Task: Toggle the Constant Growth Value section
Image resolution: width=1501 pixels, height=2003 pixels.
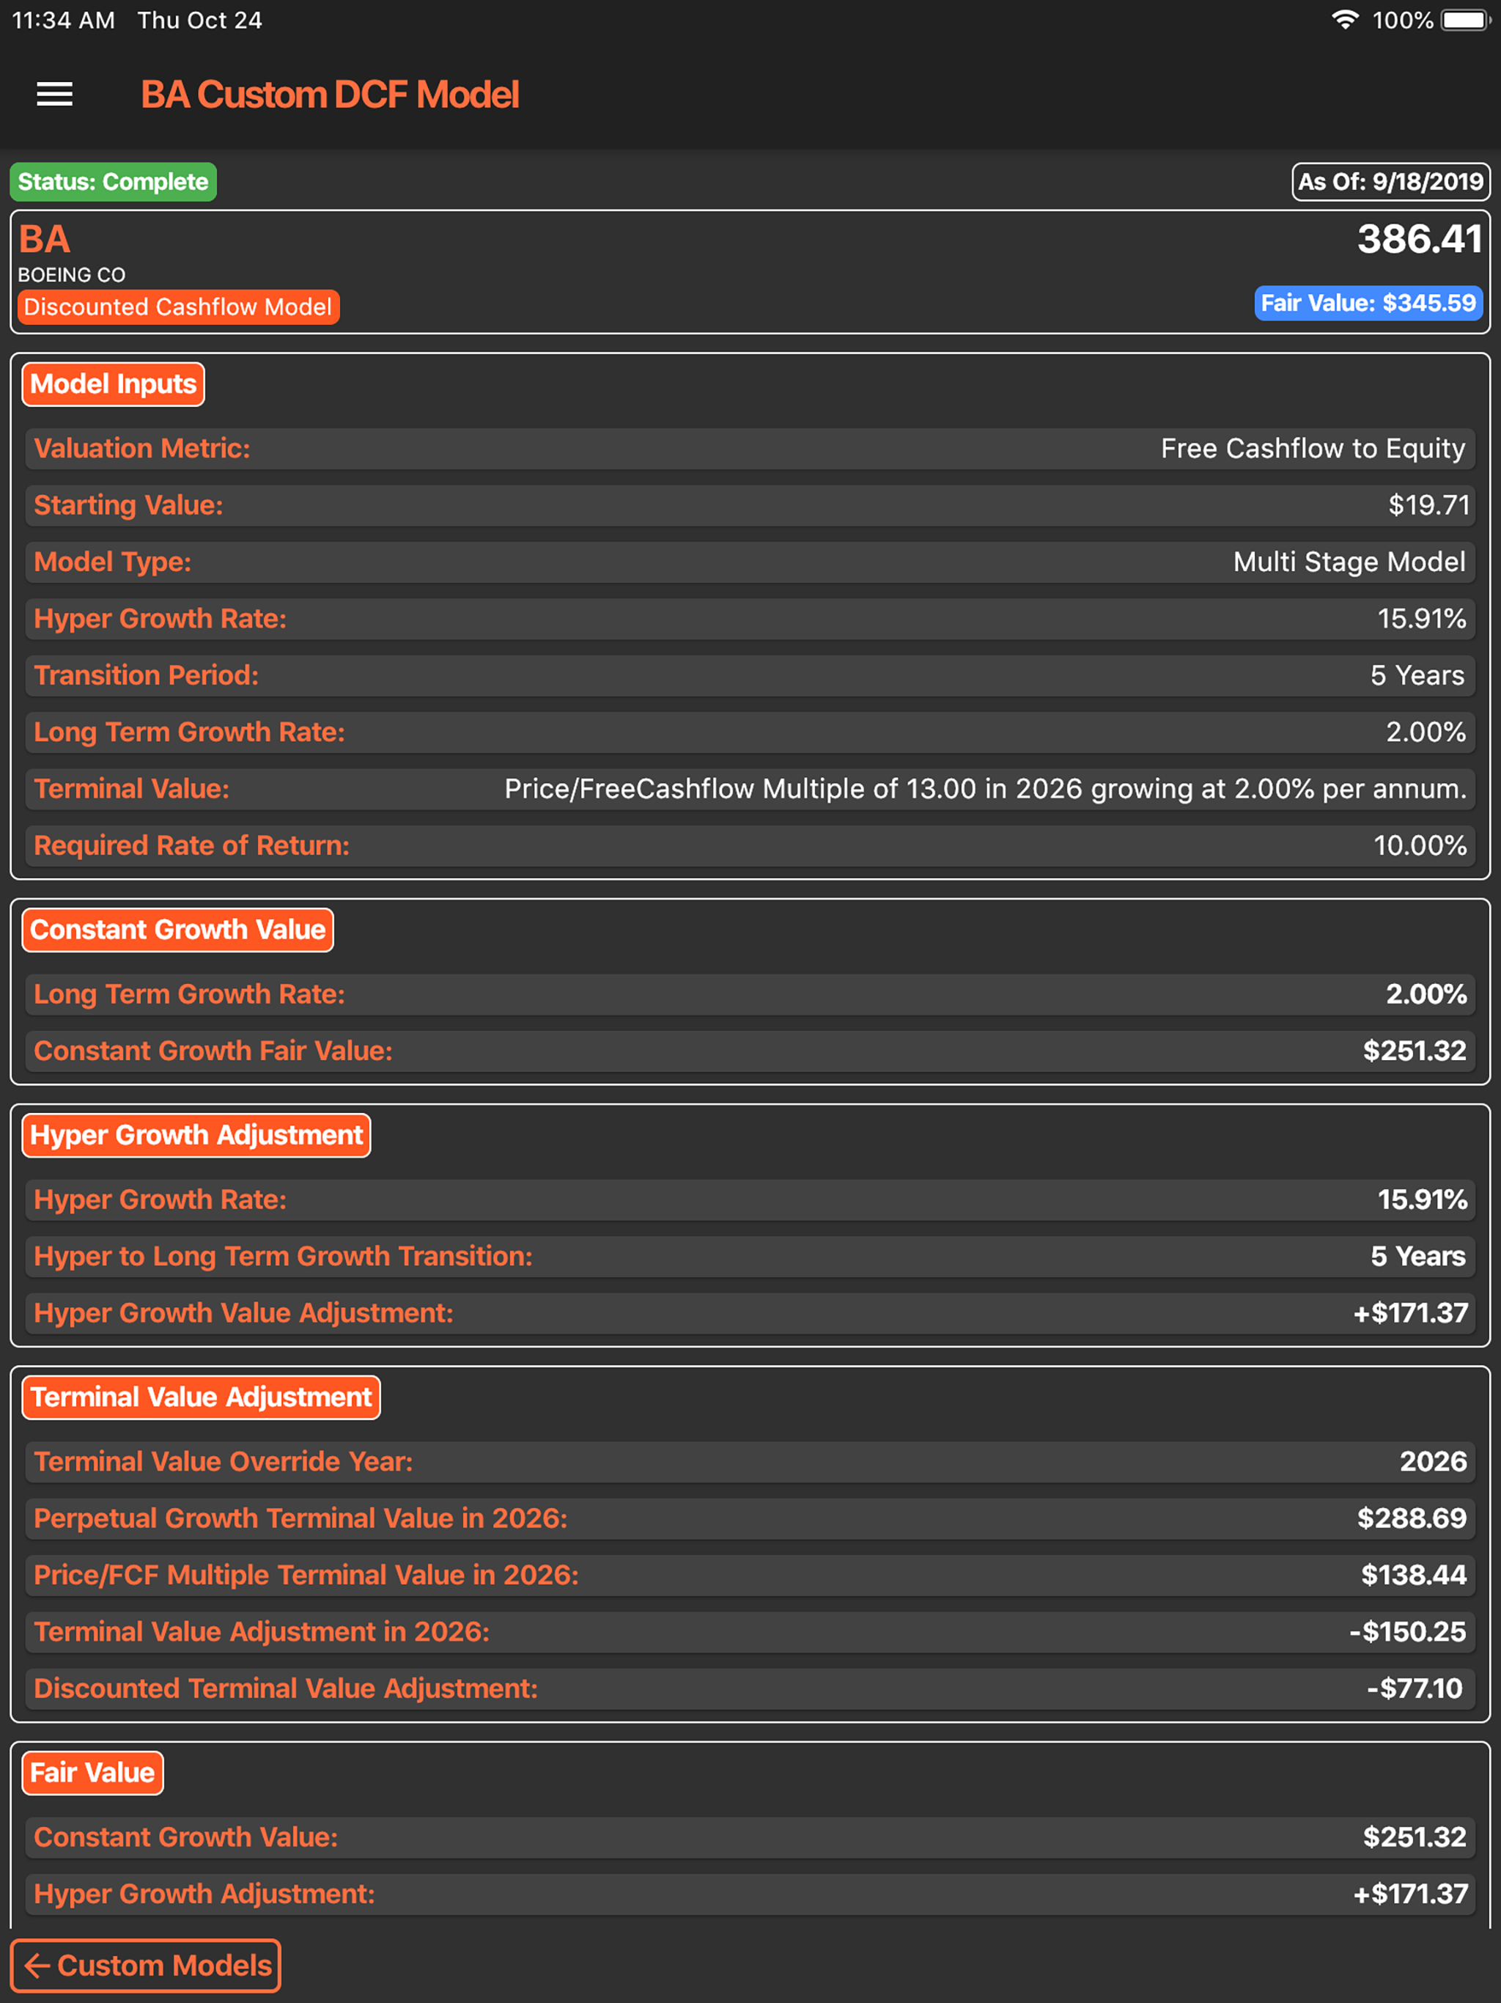Action: [177, 929]
